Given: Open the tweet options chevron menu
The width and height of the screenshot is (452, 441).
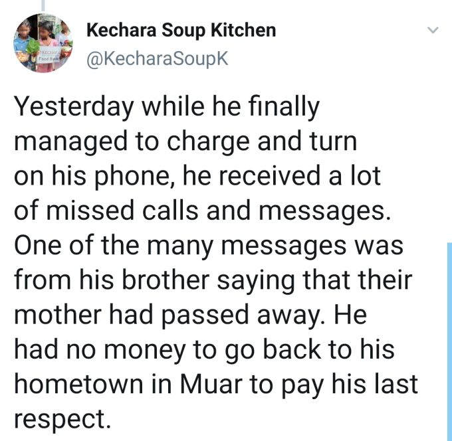Looking at the screenshot, I should [433, 31].
